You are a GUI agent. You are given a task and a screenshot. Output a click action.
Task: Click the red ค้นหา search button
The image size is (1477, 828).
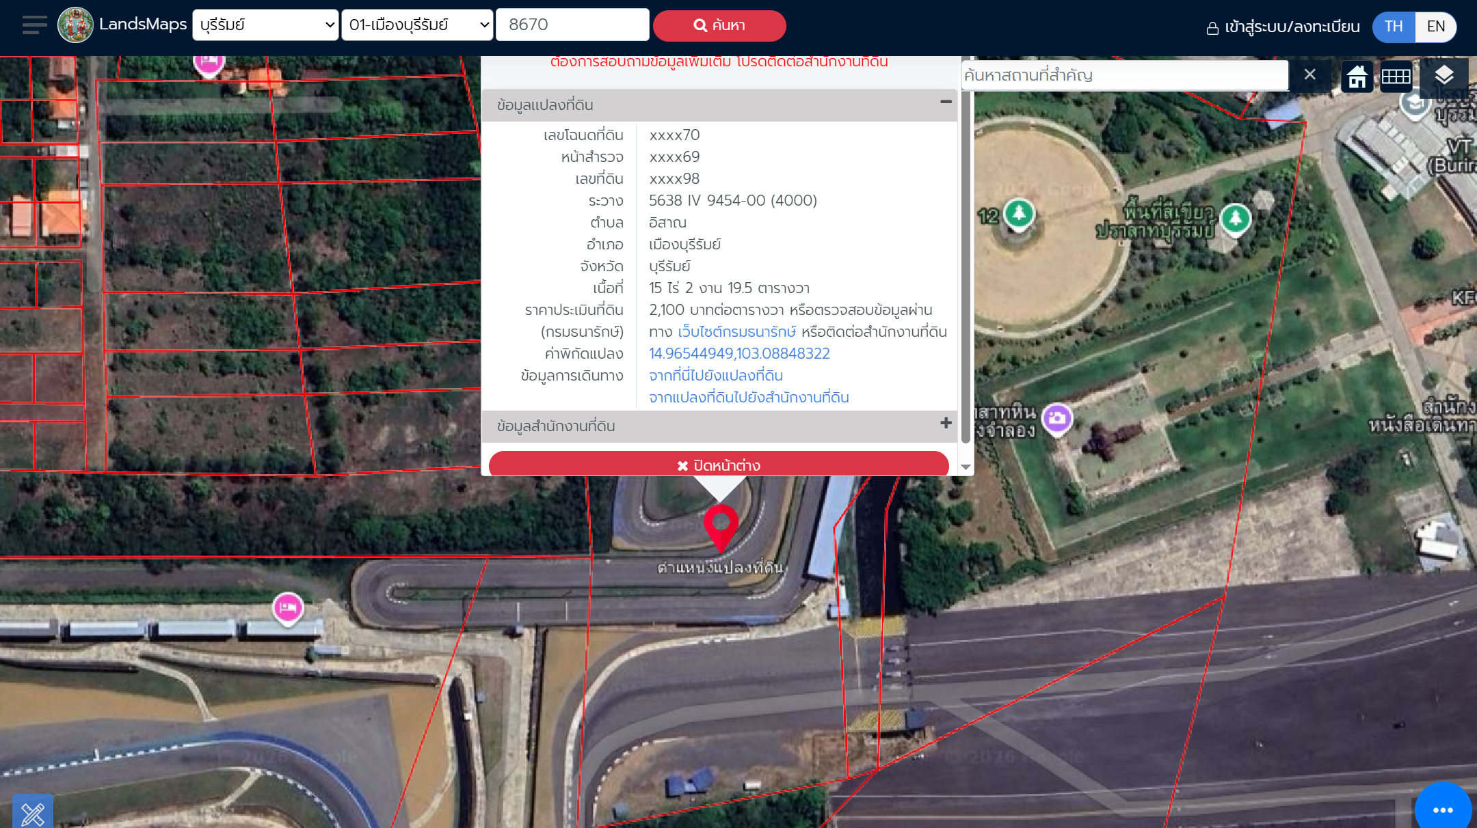[x=719, y=25]
